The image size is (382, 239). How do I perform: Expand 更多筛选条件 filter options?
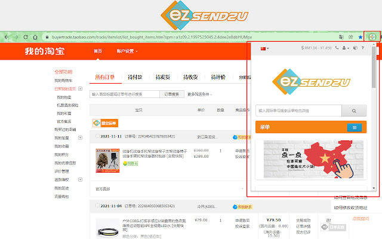tap(199, 94)
